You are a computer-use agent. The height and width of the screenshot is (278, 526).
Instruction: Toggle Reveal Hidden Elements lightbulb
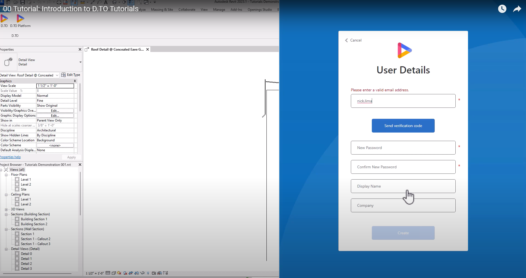148,273
